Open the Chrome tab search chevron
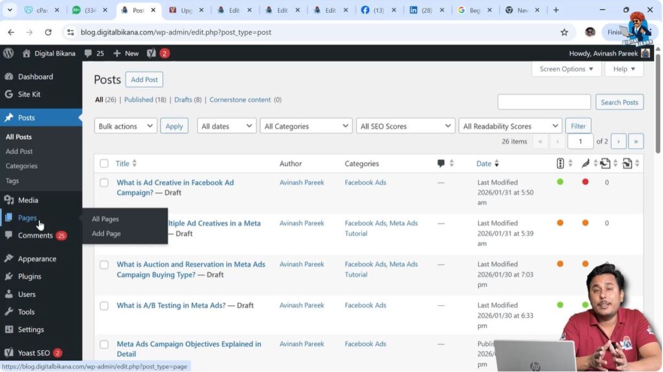This screenshot has width=663, height=372. coord(10,10)
